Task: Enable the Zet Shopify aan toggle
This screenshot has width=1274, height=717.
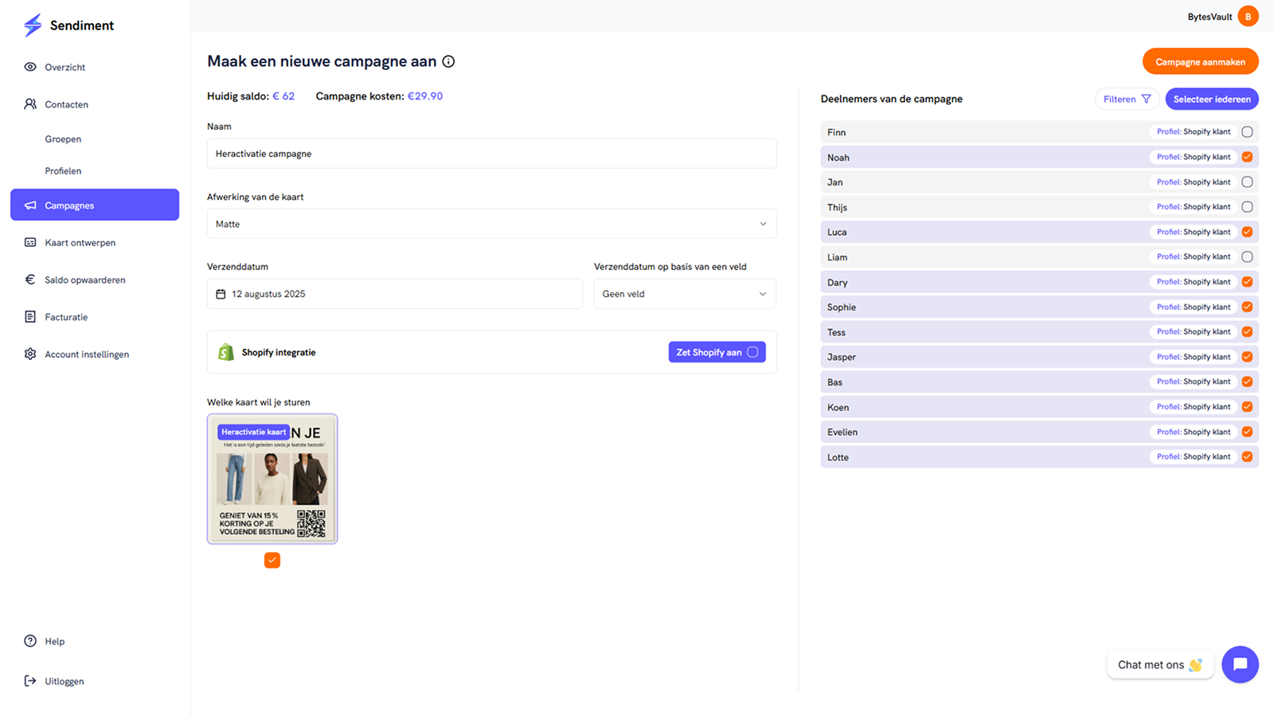Action: 752,352
